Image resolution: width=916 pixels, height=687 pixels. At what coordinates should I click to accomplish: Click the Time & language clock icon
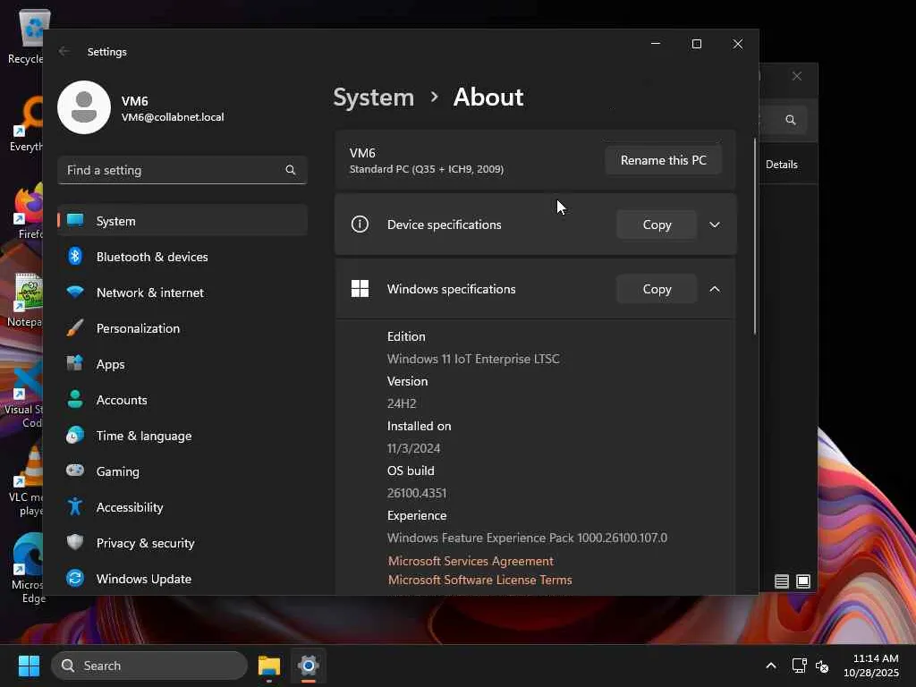coord(75,436)
